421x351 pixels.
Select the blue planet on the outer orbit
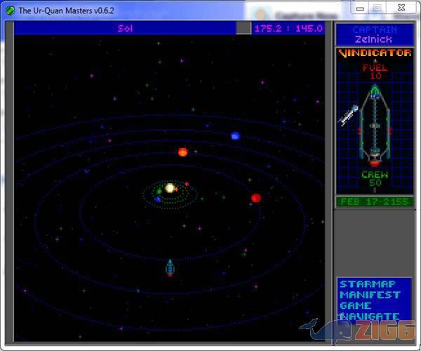235,136
